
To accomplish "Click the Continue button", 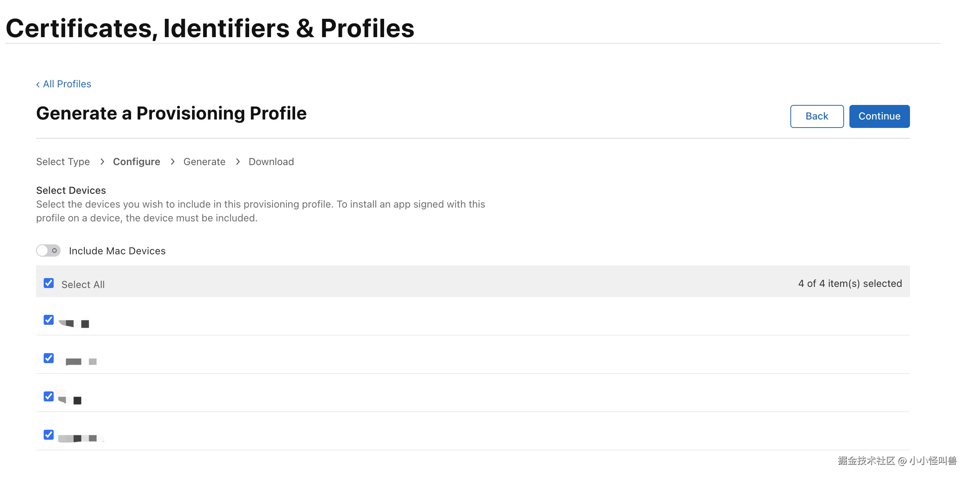I will [879, 116].
